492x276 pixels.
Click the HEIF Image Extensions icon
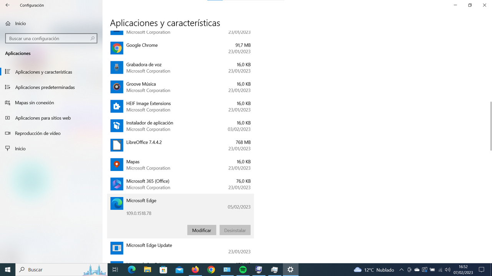tap(117, 106)
